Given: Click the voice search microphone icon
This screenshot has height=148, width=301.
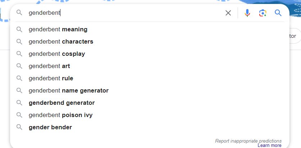Looking at the screenshot, I should click(x=247, y=13).
